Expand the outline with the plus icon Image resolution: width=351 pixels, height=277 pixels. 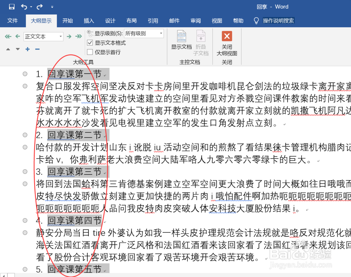pyautogui.click(x=27, y=49)
